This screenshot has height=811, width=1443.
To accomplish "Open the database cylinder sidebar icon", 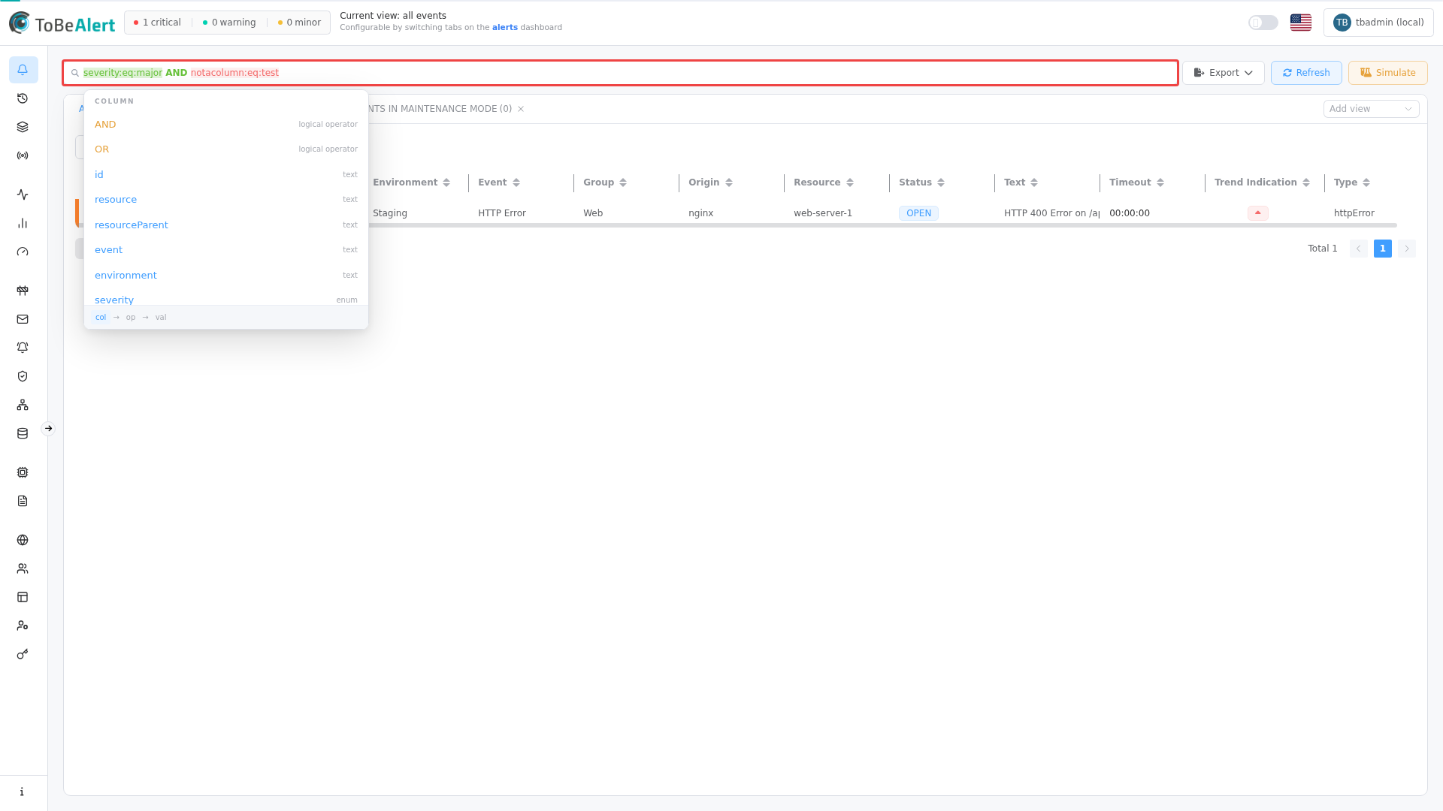I will click(23, 433).
